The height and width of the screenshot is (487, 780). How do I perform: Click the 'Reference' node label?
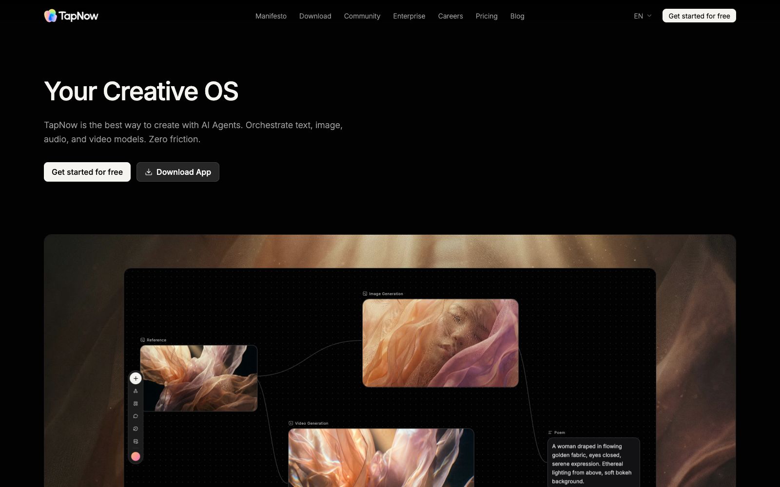156,340
